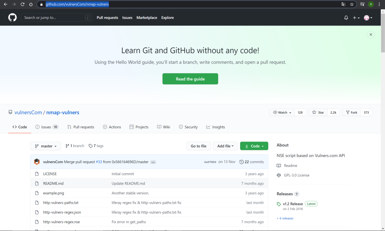Screen dimensions: 385x231
Task: Click the site padlock icon
Action: click(x=41, y=4)
